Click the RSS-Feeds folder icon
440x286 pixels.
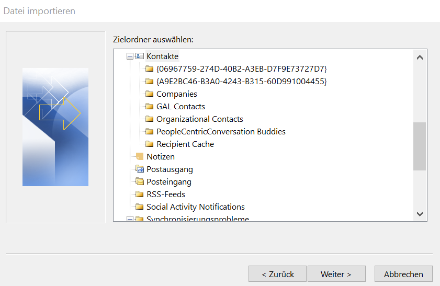[139, 194]
